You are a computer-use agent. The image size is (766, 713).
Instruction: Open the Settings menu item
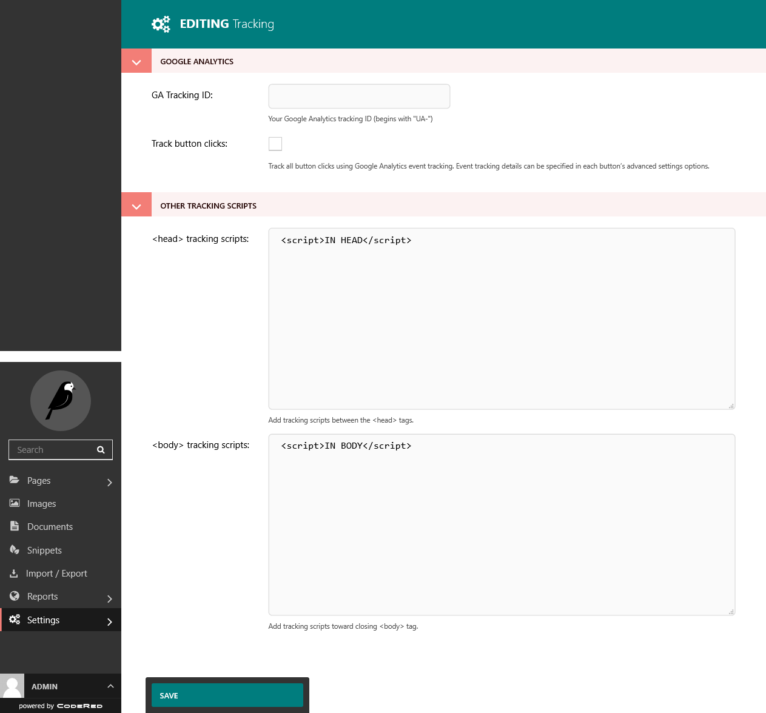[44, 620]
